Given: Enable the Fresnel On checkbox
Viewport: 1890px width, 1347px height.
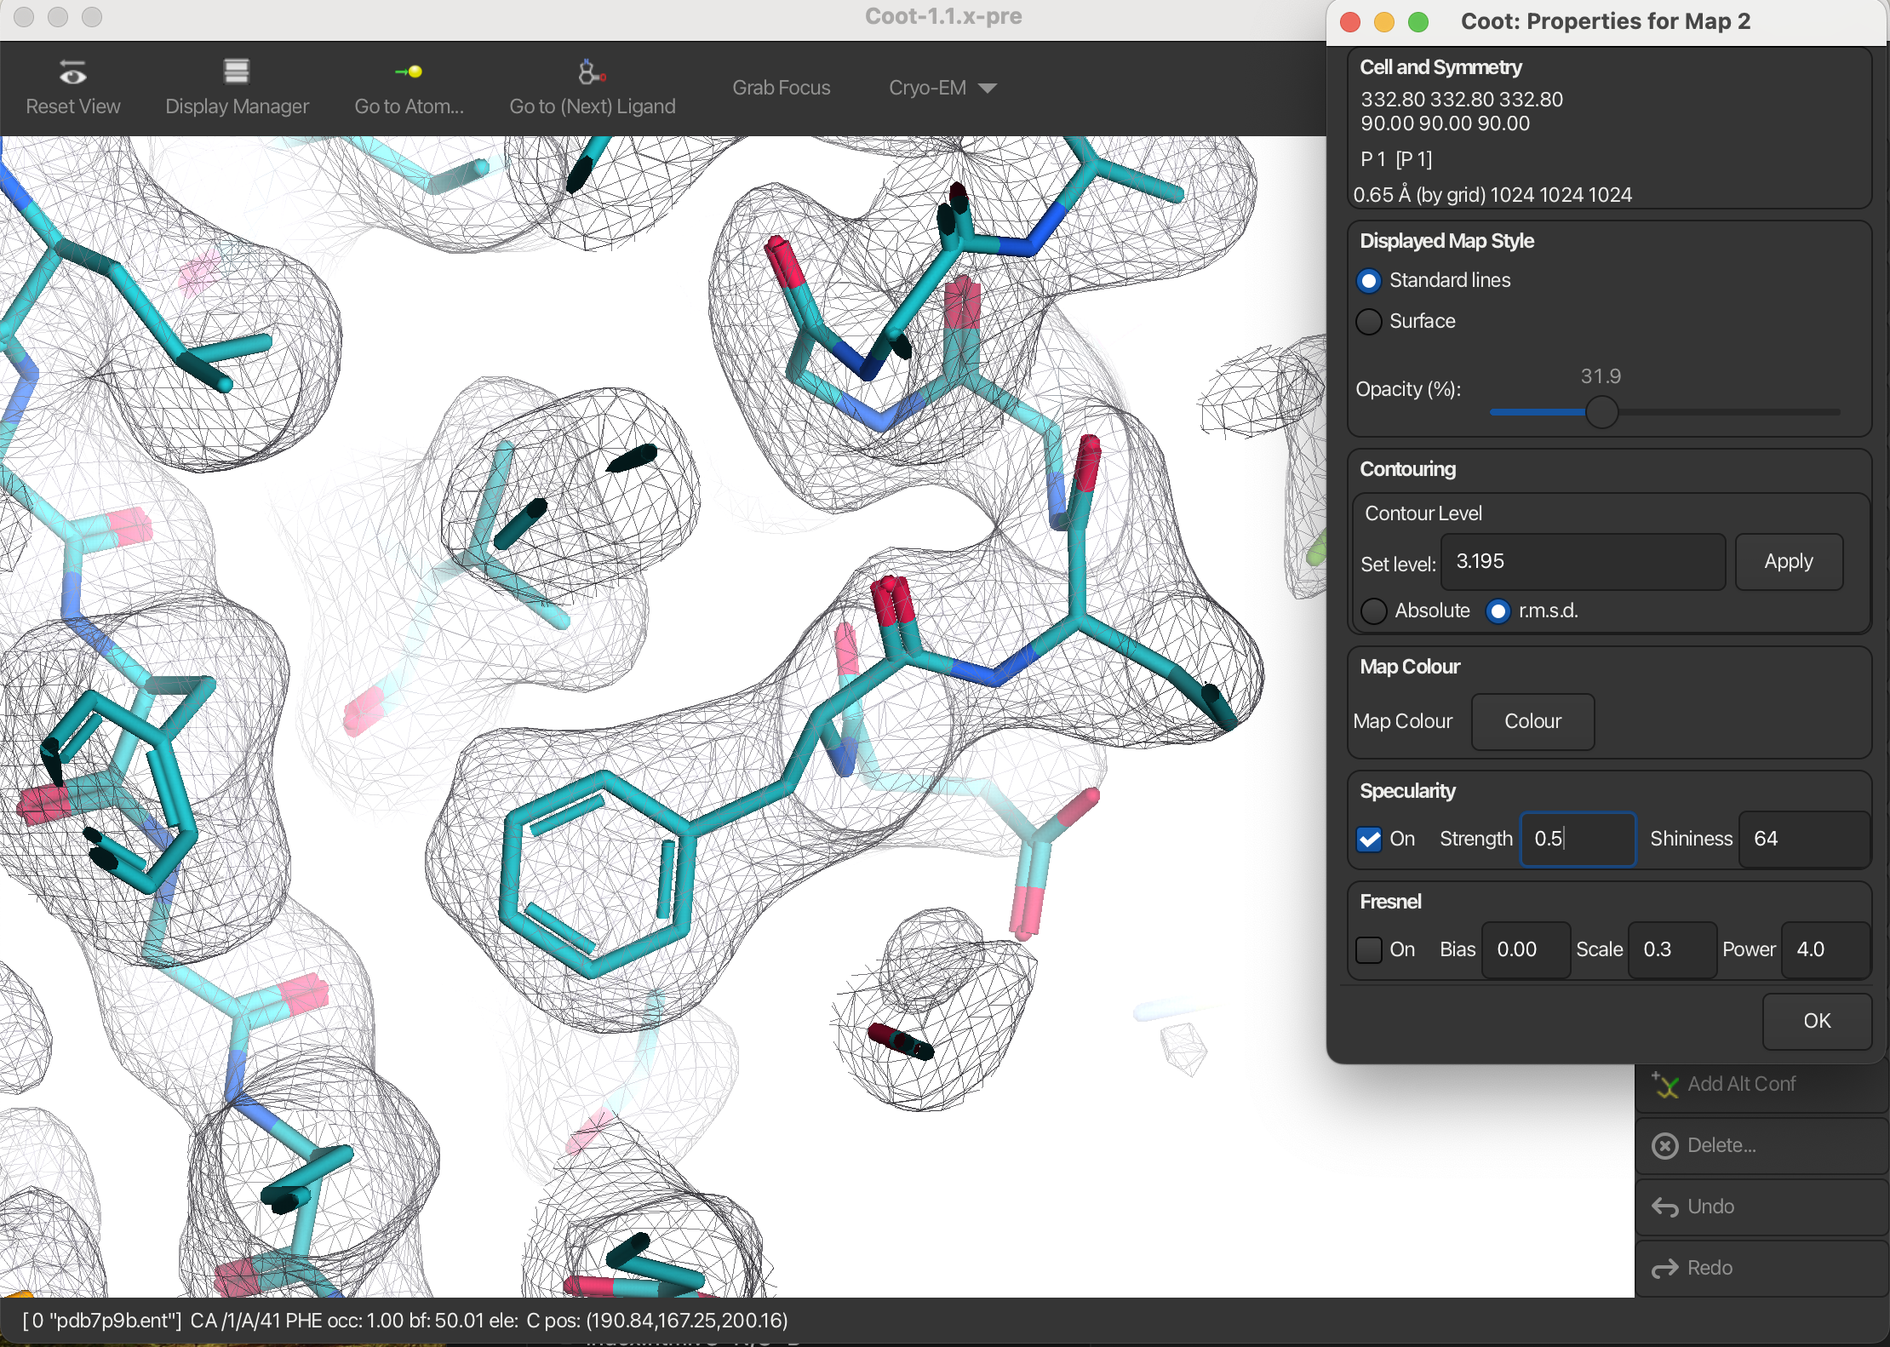Looking at the screenshot, I should click(x=1369, y=950).
